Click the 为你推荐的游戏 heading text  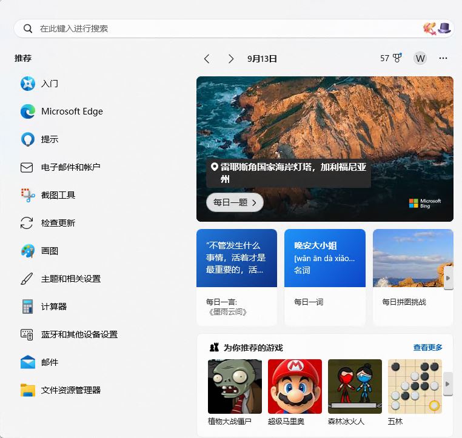pos(253,348)
